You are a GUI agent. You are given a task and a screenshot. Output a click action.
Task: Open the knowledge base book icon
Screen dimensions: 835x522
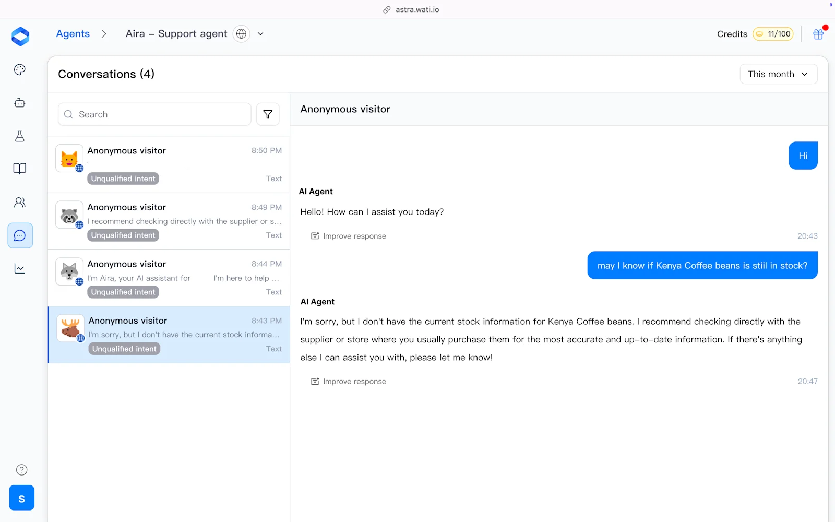[19, 168]
